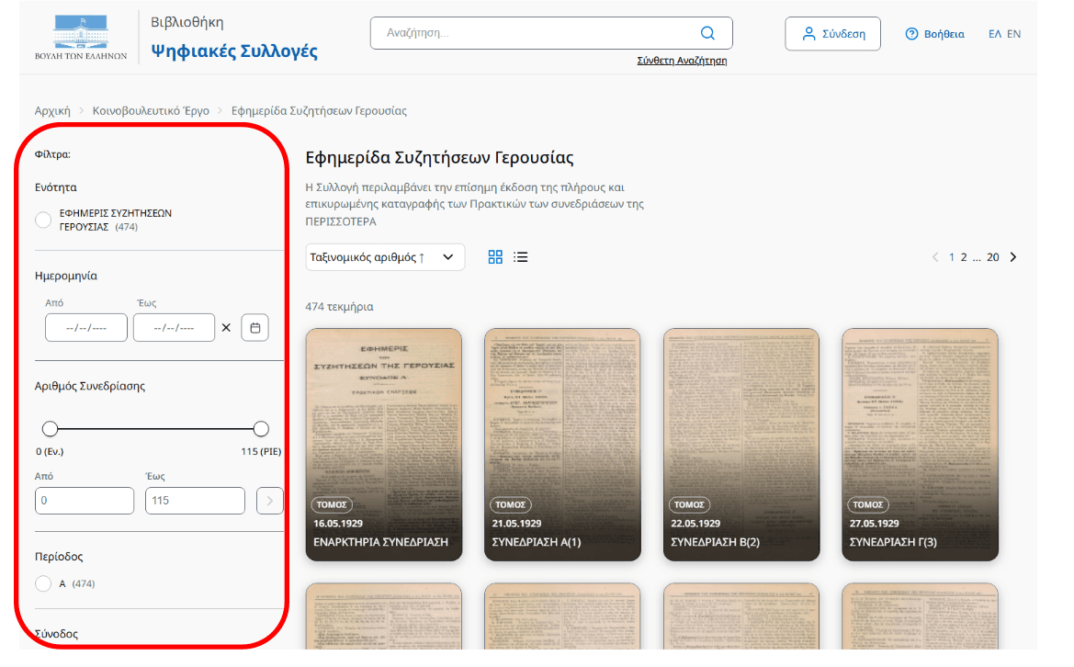Select period Α (474) radio option

coord(43,583)
